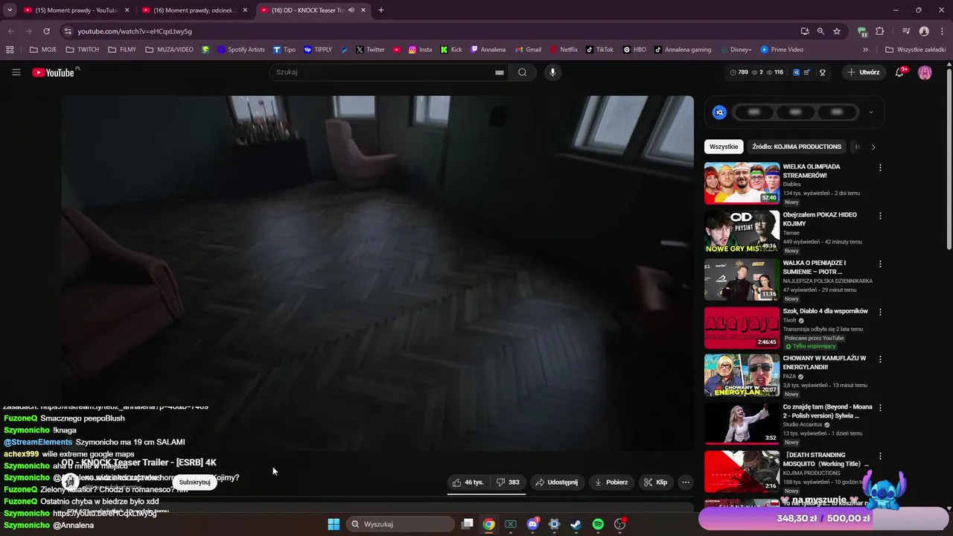
Task: Click the Pobierz download button
Action: (611, 482)
